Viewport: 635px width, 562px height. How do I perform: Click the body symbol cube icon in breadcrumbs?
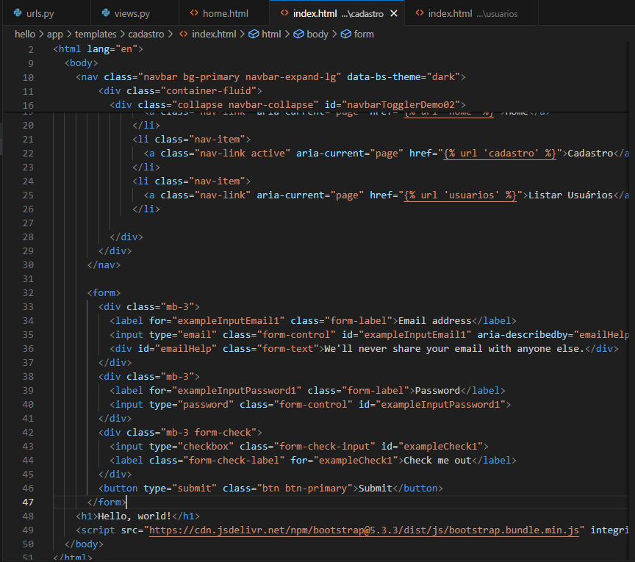pyautogui.click(x=298, y=34)
